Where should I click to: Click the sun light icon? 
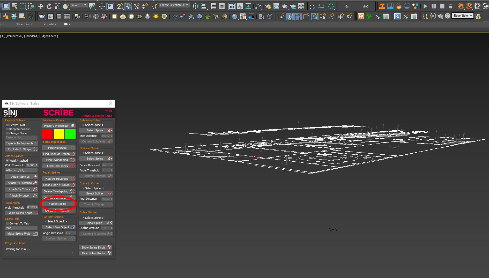156,17
